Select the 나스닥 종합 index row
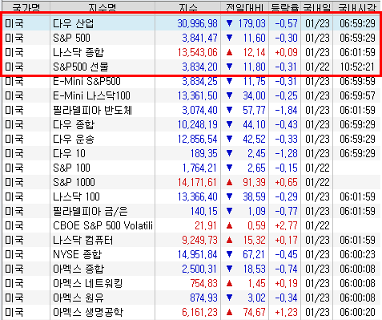382x320 pixels. pyautogui.click(x=191, y=52)
